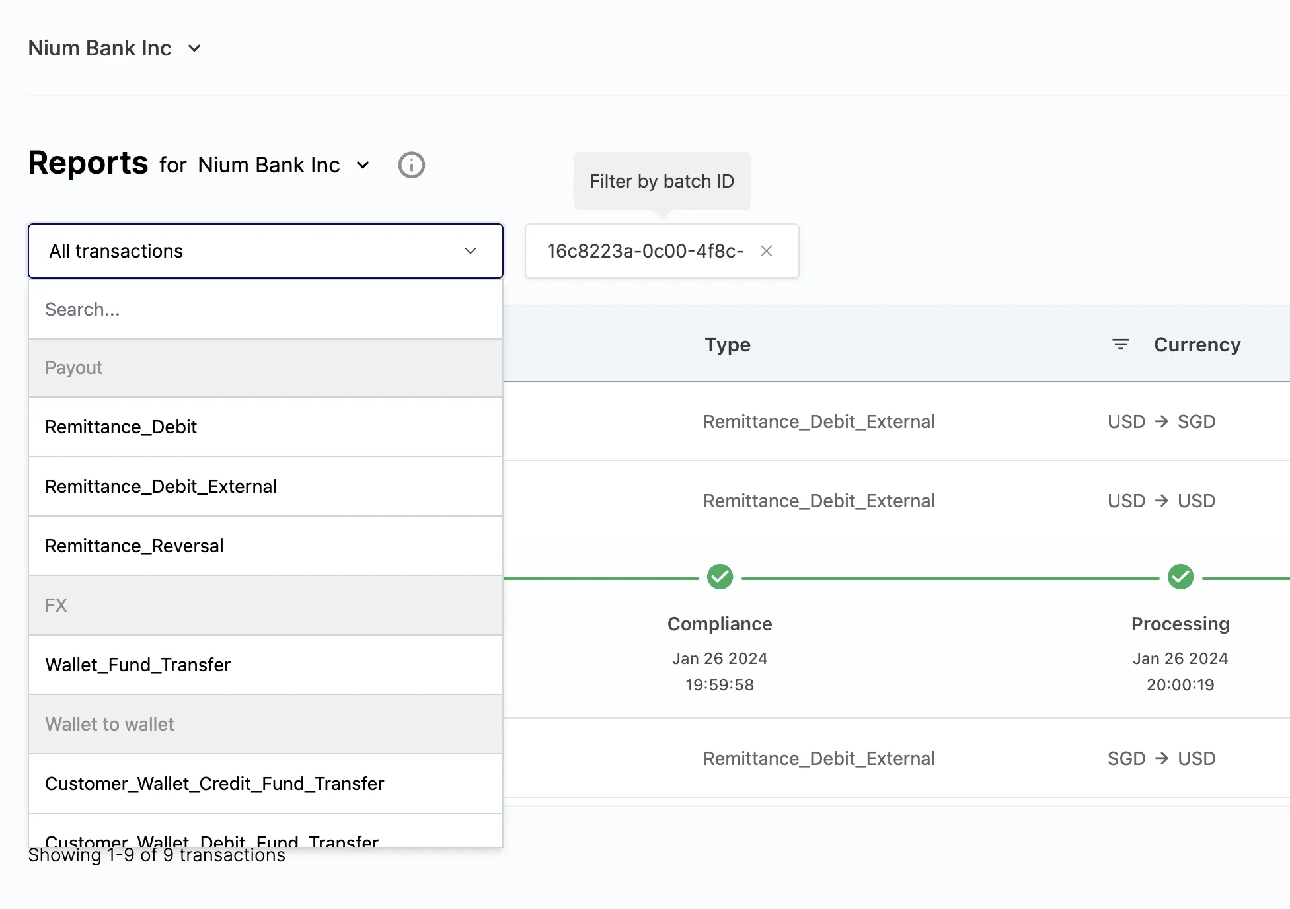
Task: Open the Reports for Nium Bank Inc chevron
Action: 363,165
